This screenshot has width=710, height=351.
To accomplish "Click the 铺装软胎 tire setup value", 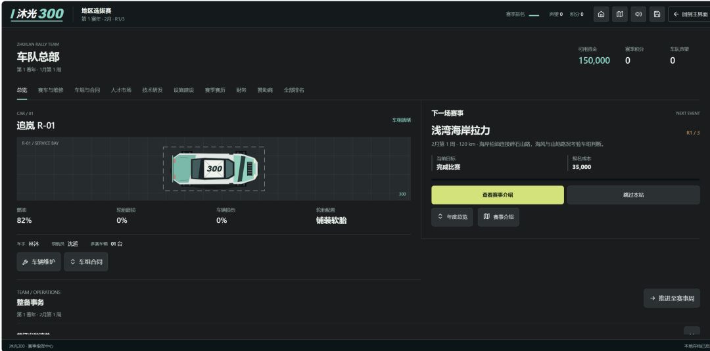I will [331, 221].
